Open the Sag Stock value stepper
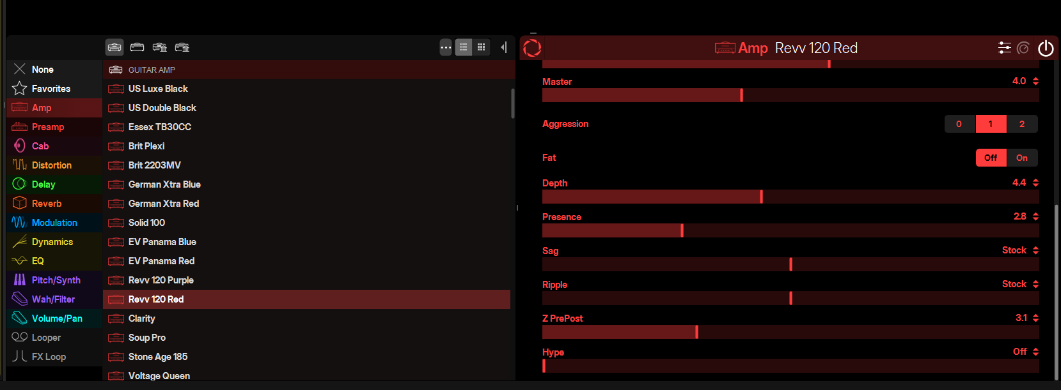The width and height of the screenshot is (1061, 390). click(1035, 250)
